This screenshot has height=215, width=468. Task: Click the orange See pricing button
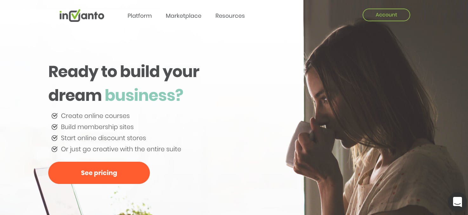tap(99, 173)
